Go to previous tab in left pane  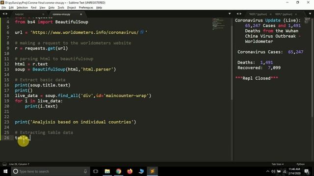click(3, 14)
